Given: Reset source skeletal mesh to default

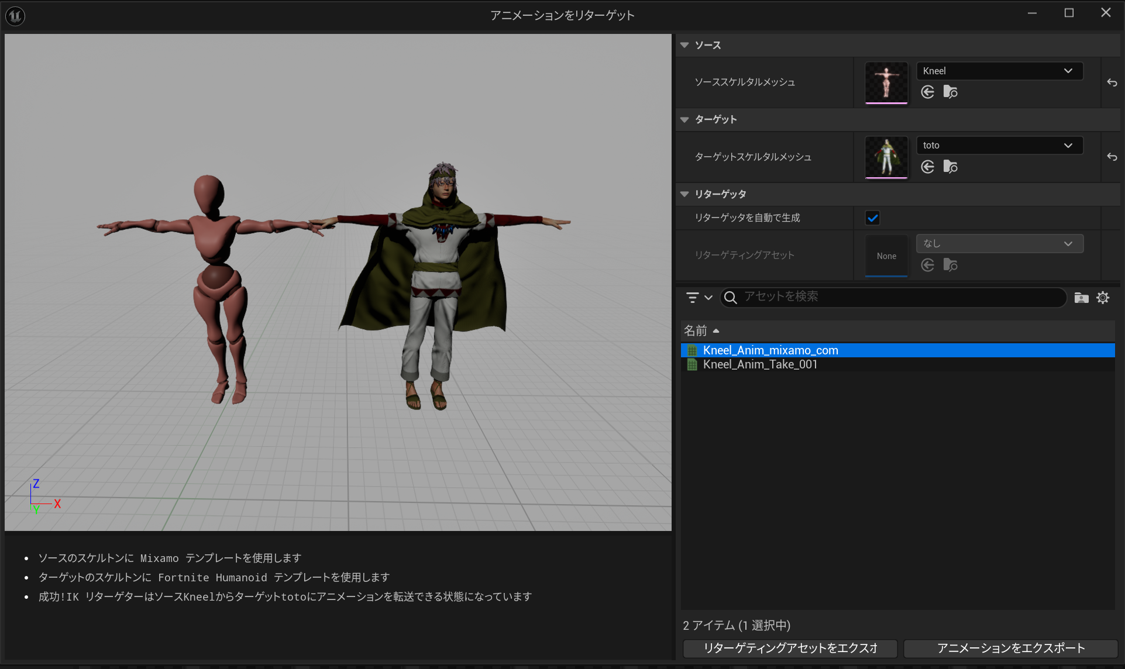Looking at the screenshot, I should [1112, 83].
